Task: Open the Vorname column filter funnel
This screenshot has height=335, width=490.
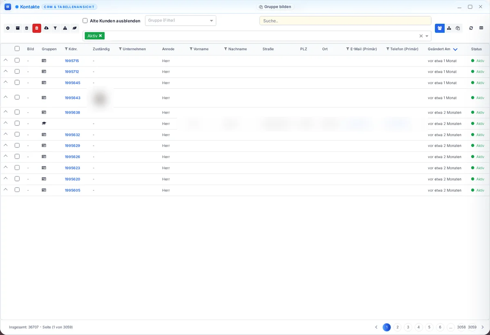Action: [191, 49]
